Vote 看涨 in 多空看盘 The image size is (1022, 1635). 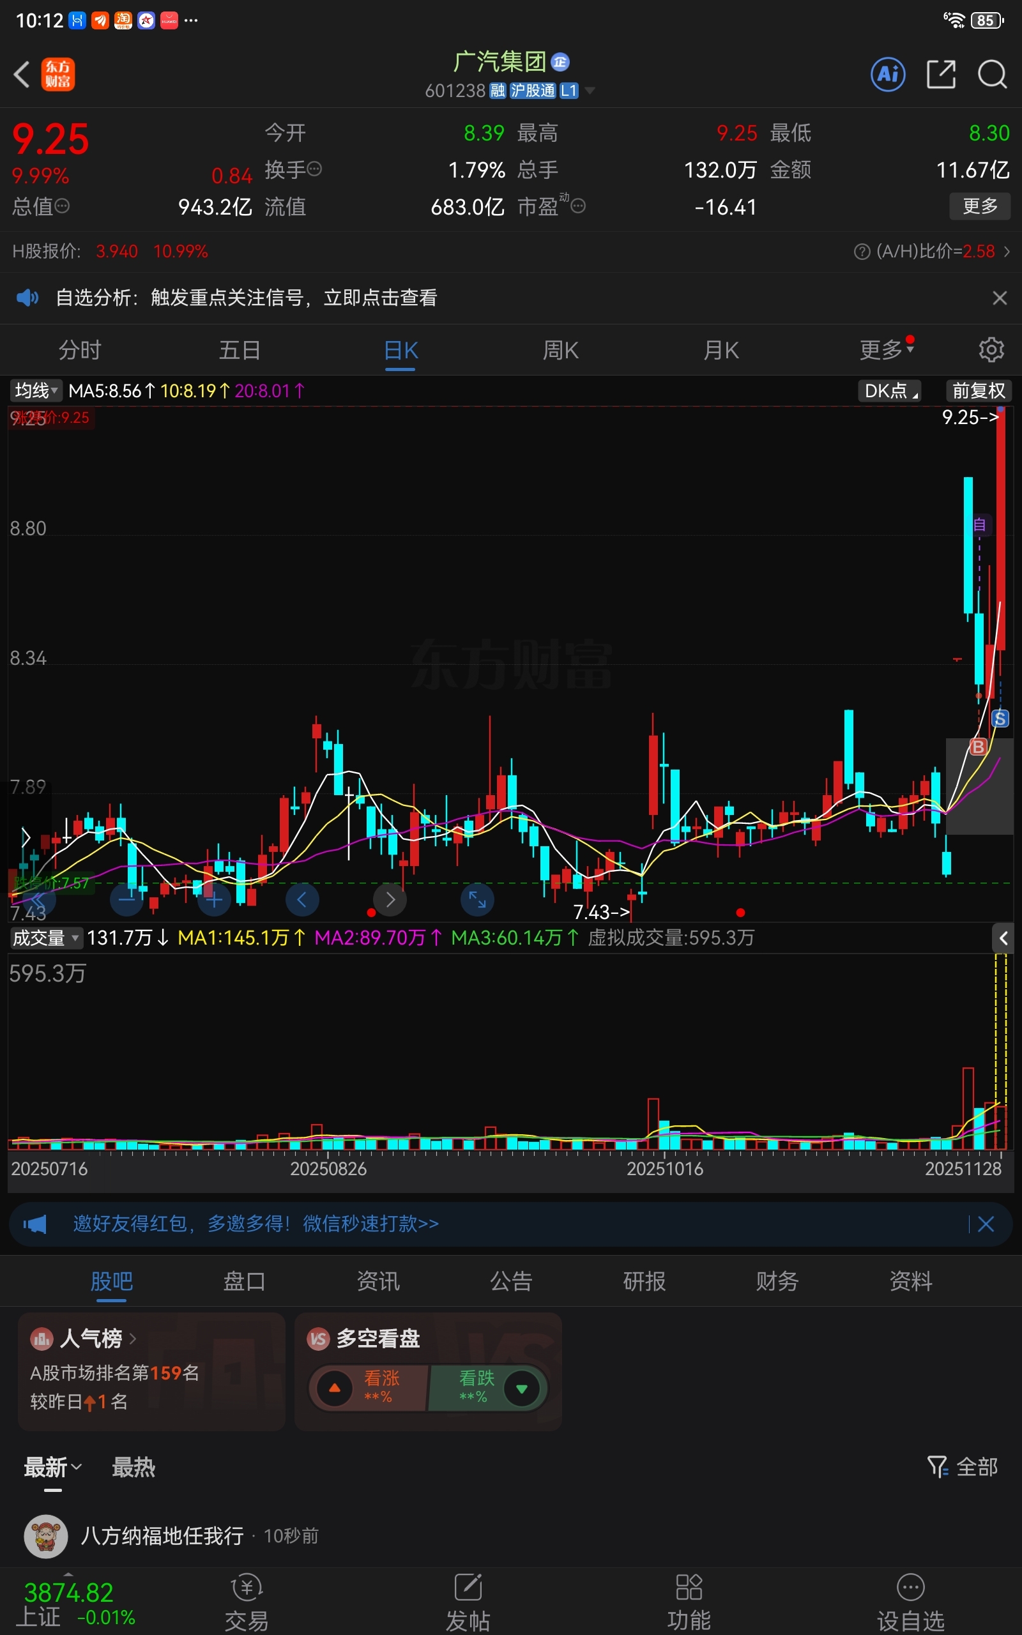[369, 1388]
